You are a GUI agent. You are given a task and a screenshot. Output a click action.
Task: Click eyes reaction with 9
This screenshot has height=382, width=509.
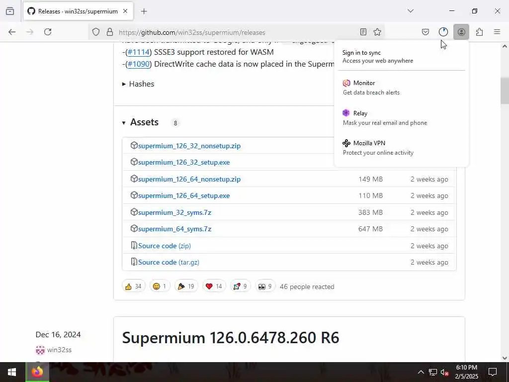pyautogui.click(x=265, y=286)
